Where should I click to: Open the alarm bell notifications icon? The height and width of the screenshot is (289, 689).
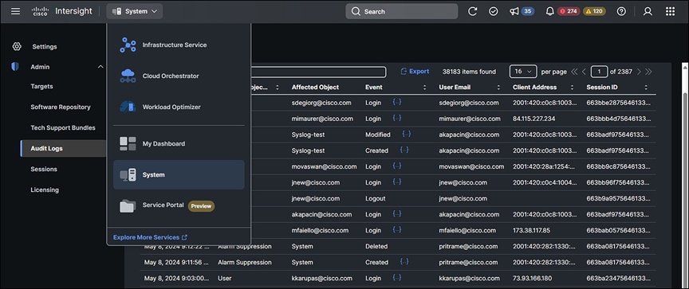549,11
